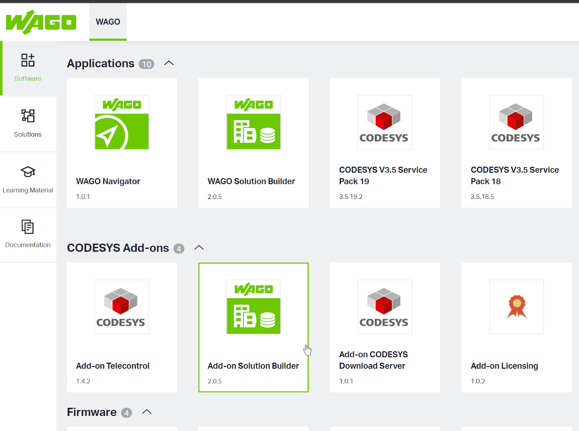Screen dimensions: 579x431
Task: Click CODESYS Service Pack 19 icon
Action: (x=385, y=122)
